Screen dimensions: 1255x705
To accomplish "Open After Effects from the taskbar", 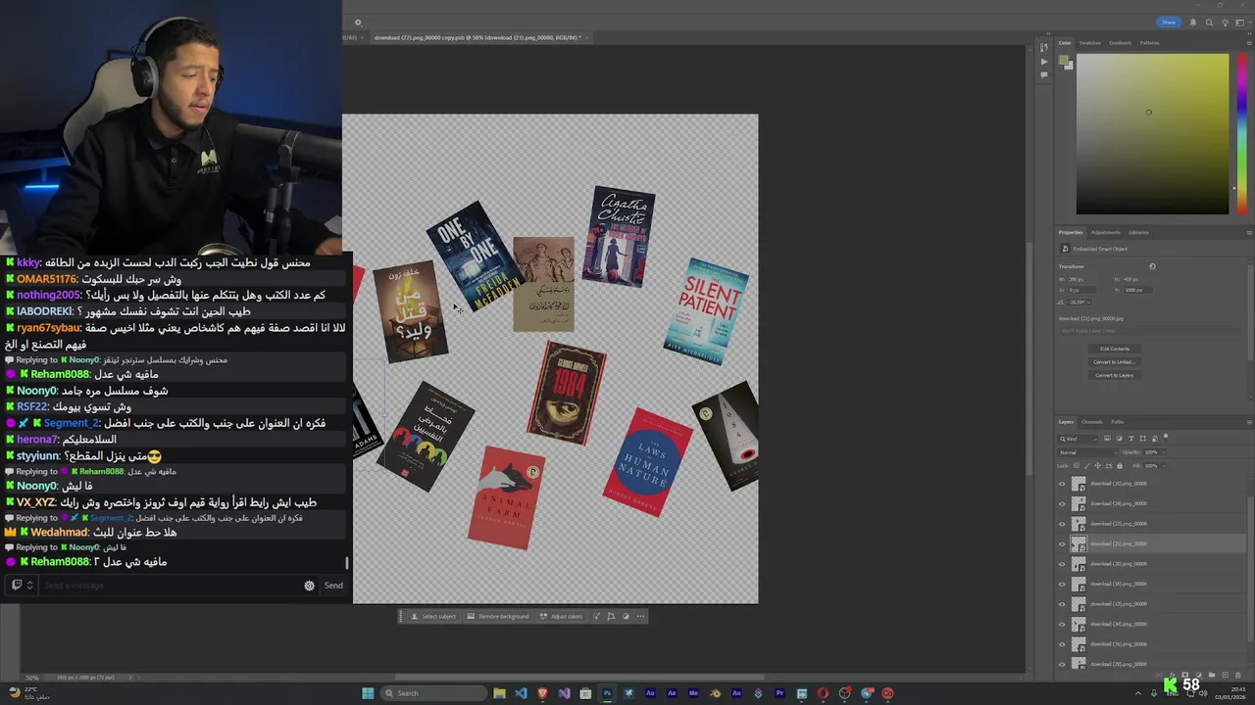I will [x=672, y=693].
